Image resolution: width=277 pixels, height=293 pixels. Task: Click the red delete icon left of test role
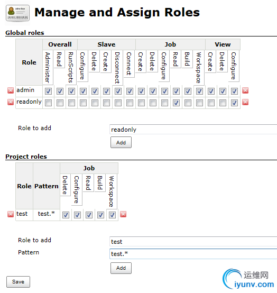[11, 214]
